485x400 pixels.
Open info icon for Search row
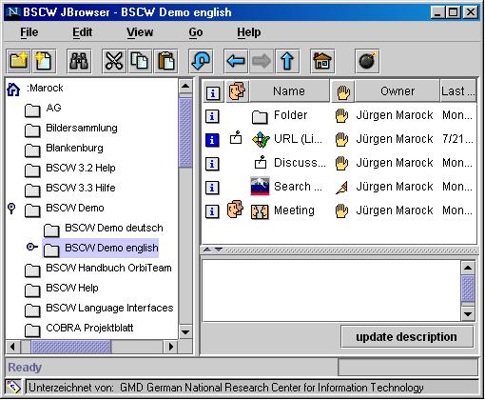pyautogui.click(x=212, y=188)
